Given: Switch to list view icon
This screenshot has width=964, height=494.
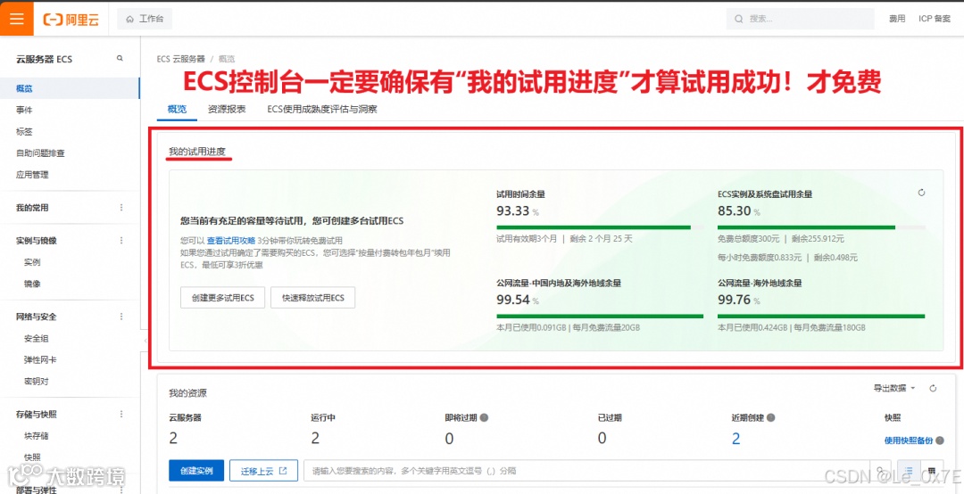Looking at the screenshot, I should pyautogui.click(x=910, y=471).
